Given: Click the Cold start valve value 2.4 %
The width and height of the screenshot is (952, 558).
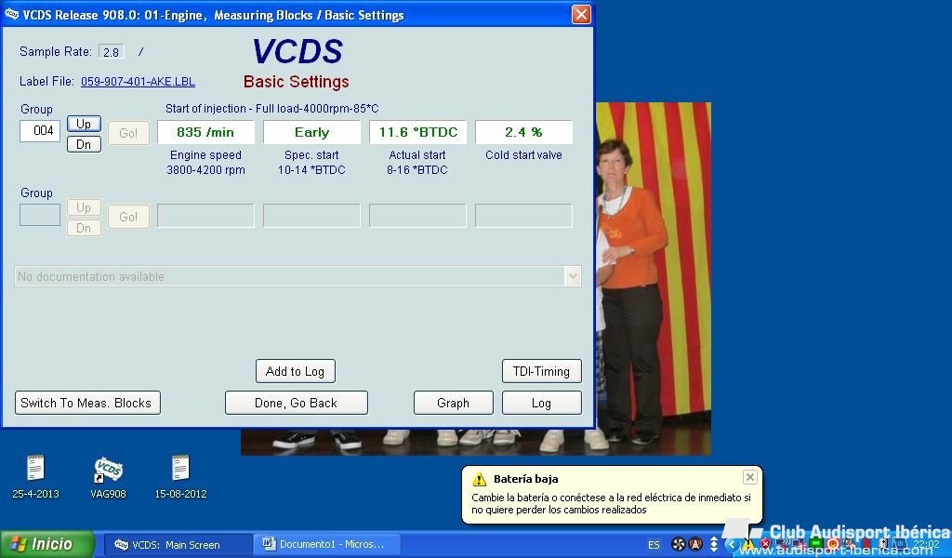Looking at the screenshot, I should [x=523, y=132].
